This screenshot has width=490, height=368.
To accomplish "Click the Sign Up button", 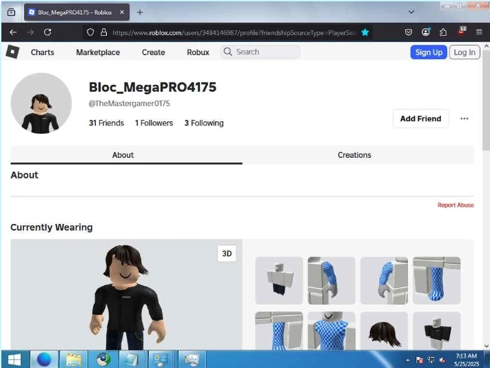I will (x=429, y=52).
